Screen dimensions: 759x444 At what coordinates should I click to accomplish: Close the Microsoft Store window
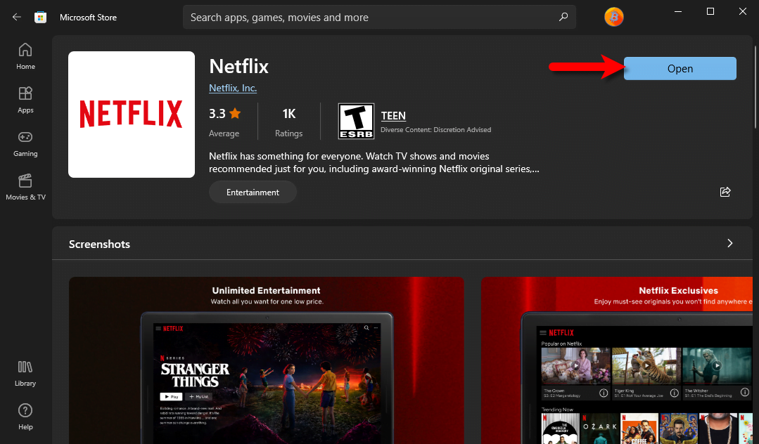coord(743,11)
